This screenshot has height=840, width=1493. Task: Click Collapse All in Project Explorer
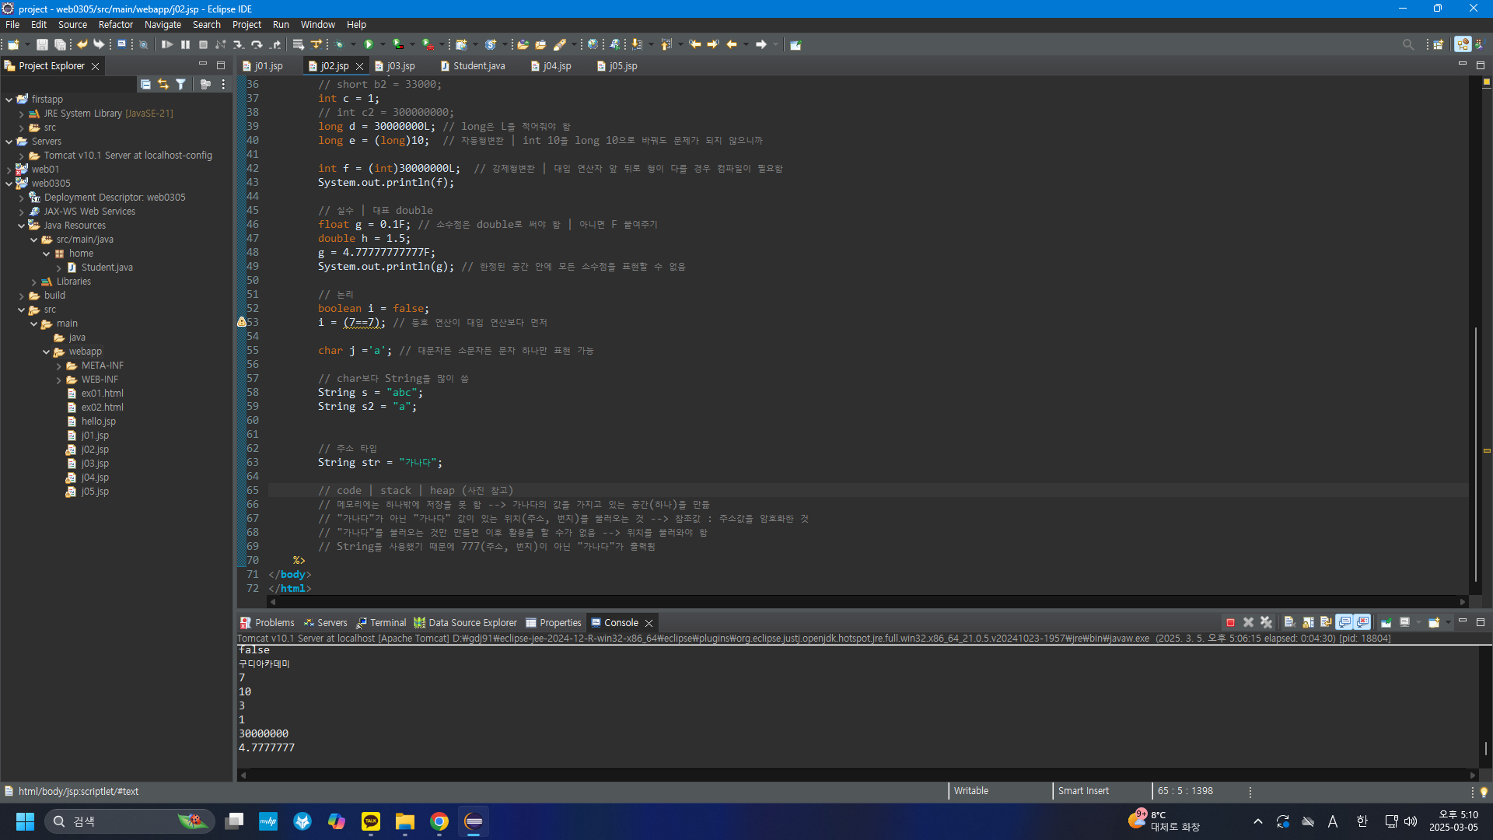pos(145,84)
